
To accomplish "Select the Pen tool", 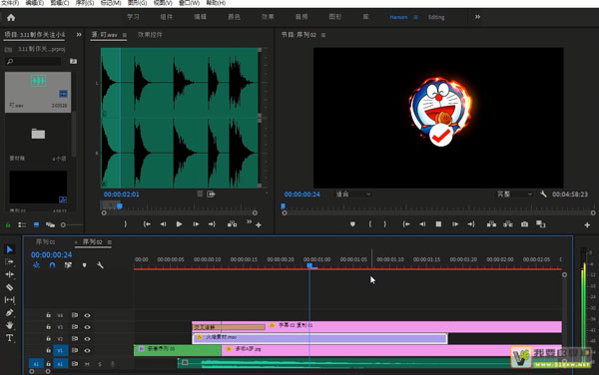I will coord(10,313).
